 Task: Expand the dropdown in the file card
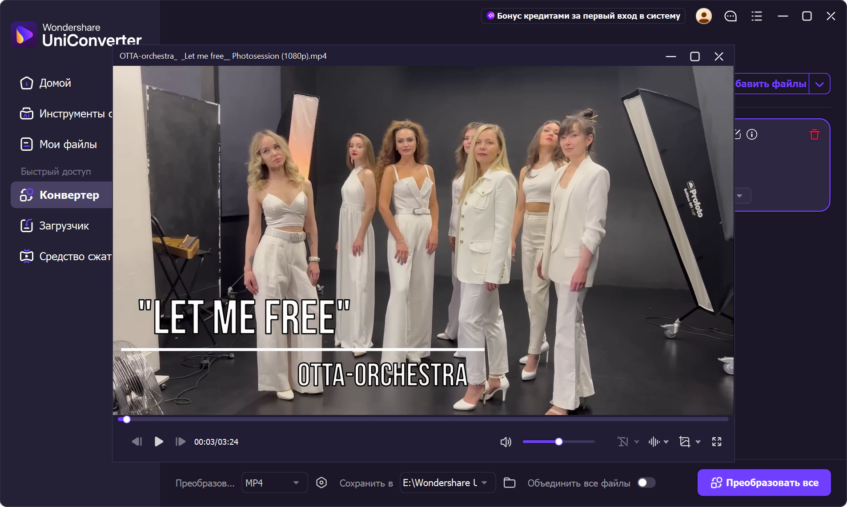[739, 196]
